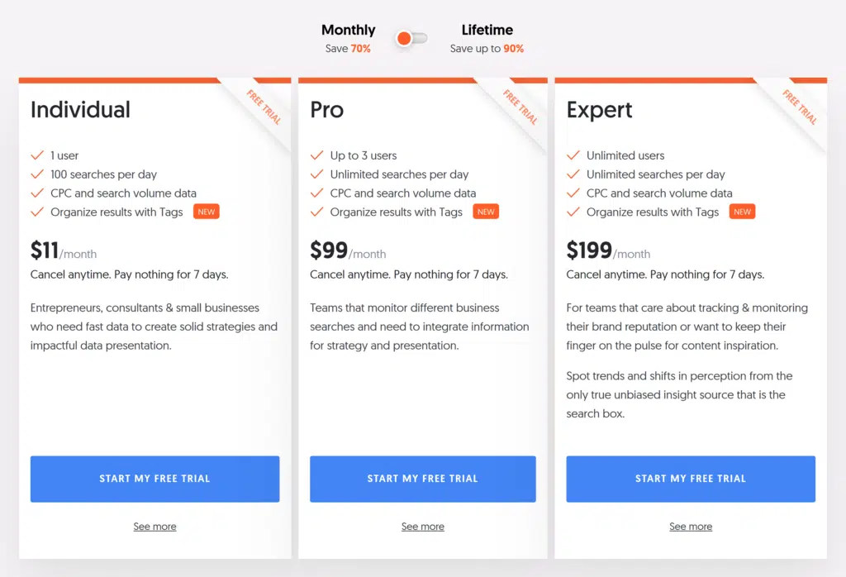This screenshot has height=577, width=846.
Task: Click the NEW badge in Pro plan
Action: pyautogui.click(x=486, y=212)
